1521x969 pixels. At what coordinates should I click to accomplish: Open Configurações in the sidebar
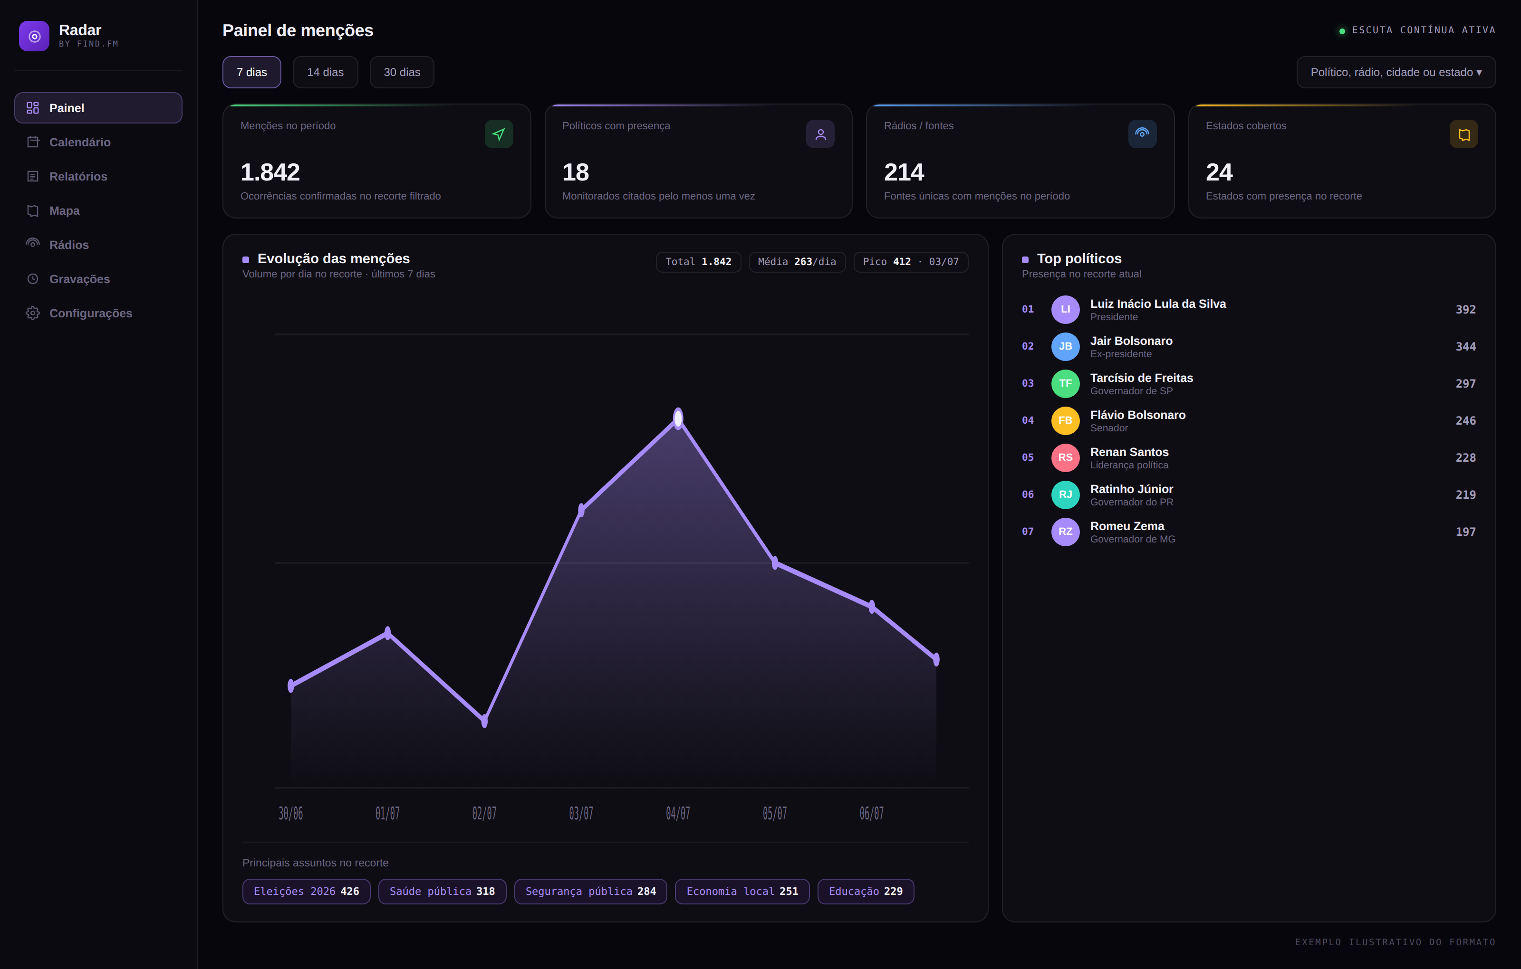[98, 313]
